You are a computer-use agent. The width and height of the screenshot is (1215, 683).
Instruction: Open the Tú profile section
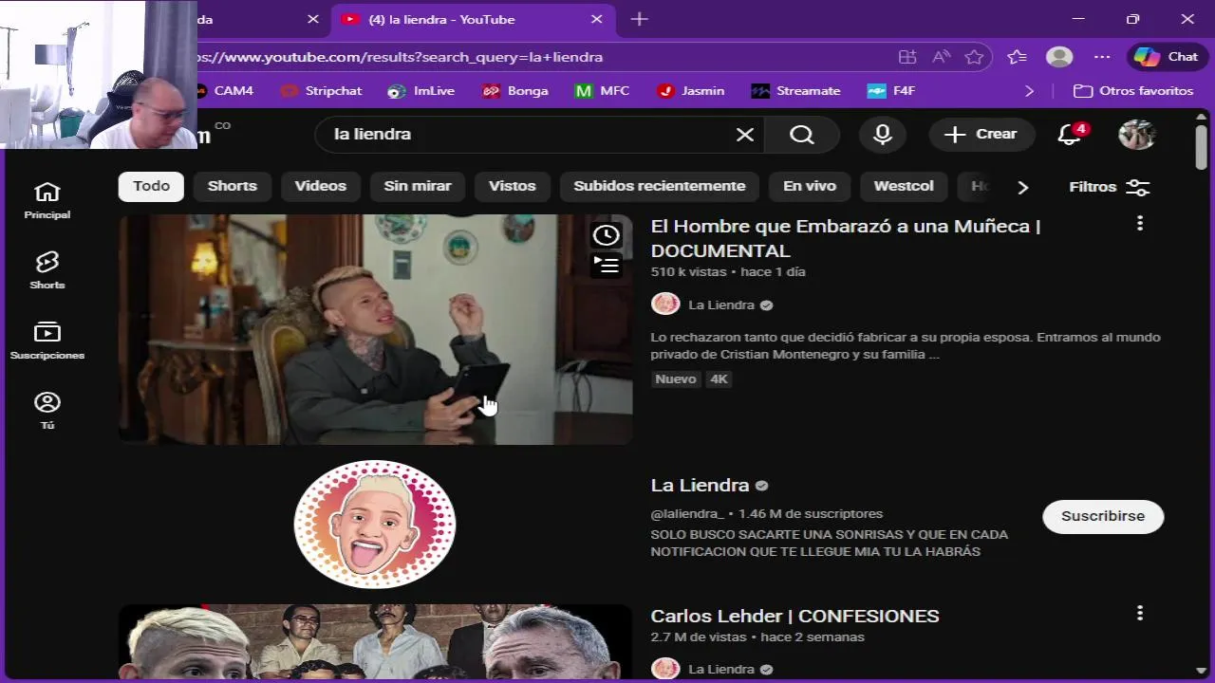[47, 411]
